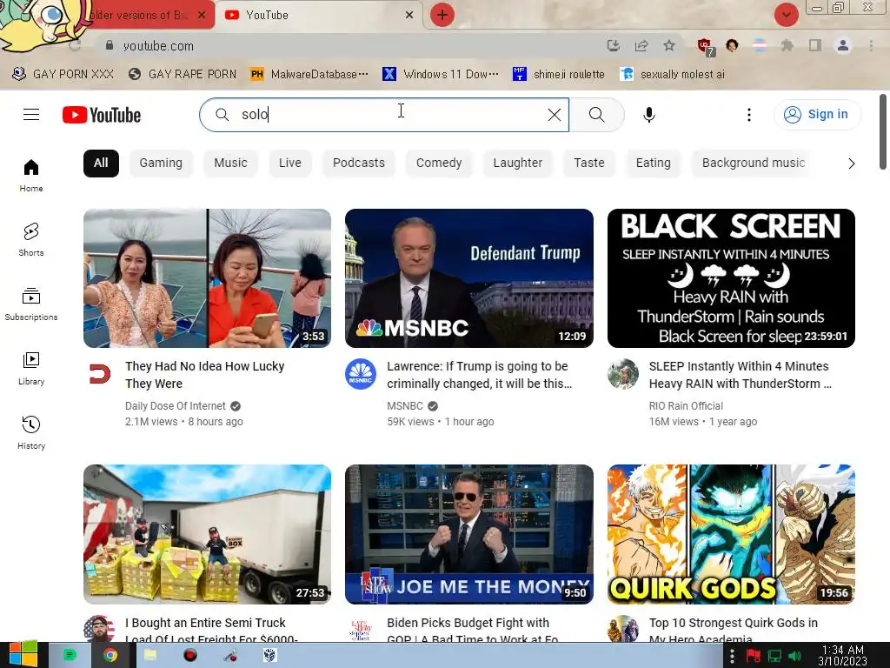The height and width of the screenshot is (668, 890).
Task: Click the Chrome icon in the taskbar
Action: click(110, 655)
